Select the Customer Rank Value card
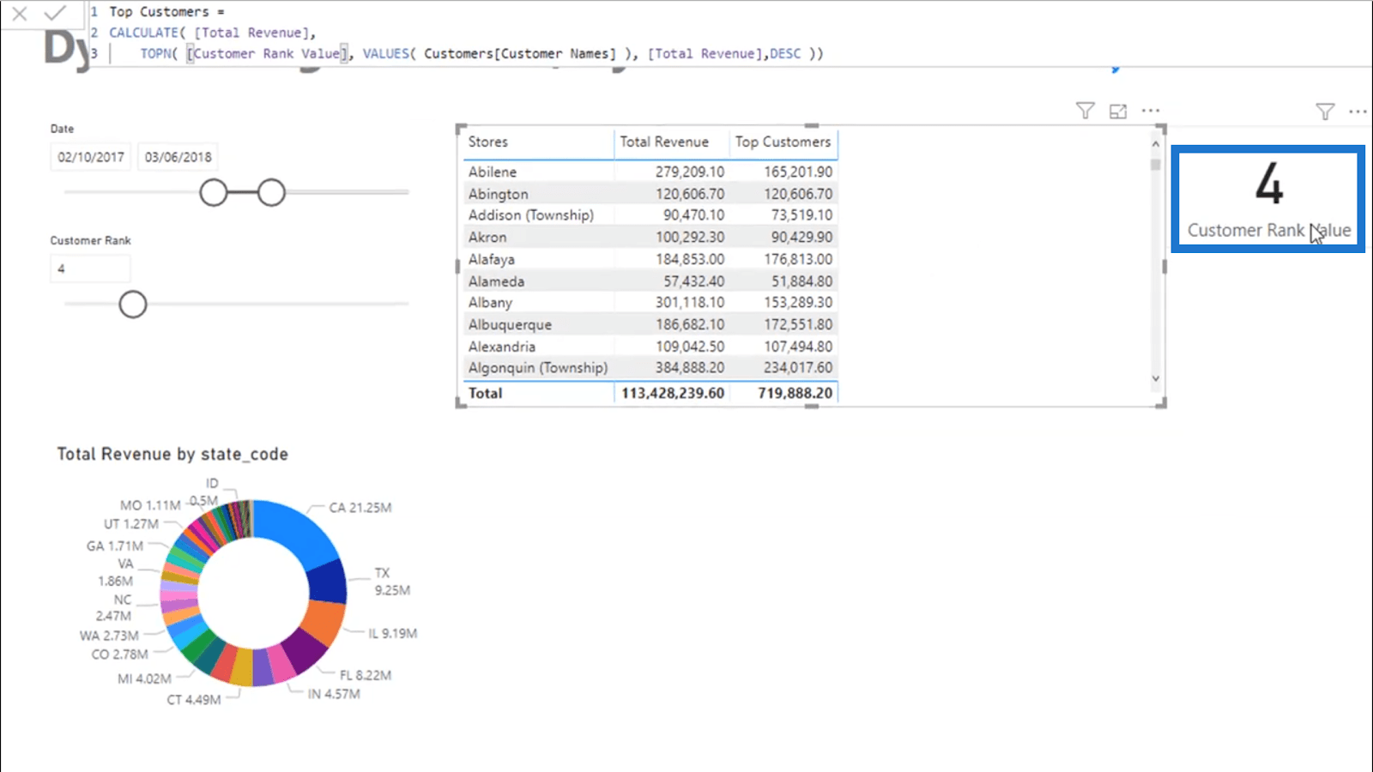Screen dimensions: 1373x772 coord(1268,199)
